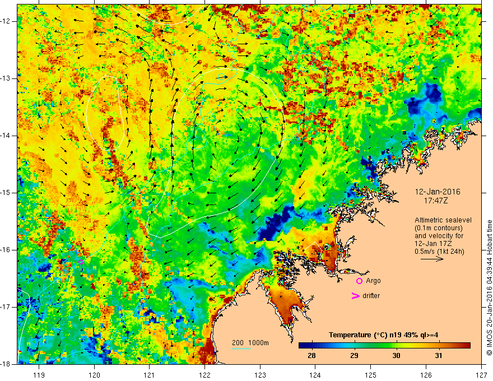The height and width of the screenshot is (381, 493).
Task: Click the IMOS copyright timestamp text
Action: coord(489,287)
